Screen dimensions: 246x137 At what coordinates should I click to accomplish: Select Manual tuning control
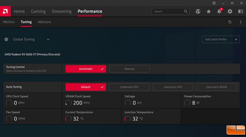click(129, 69)
